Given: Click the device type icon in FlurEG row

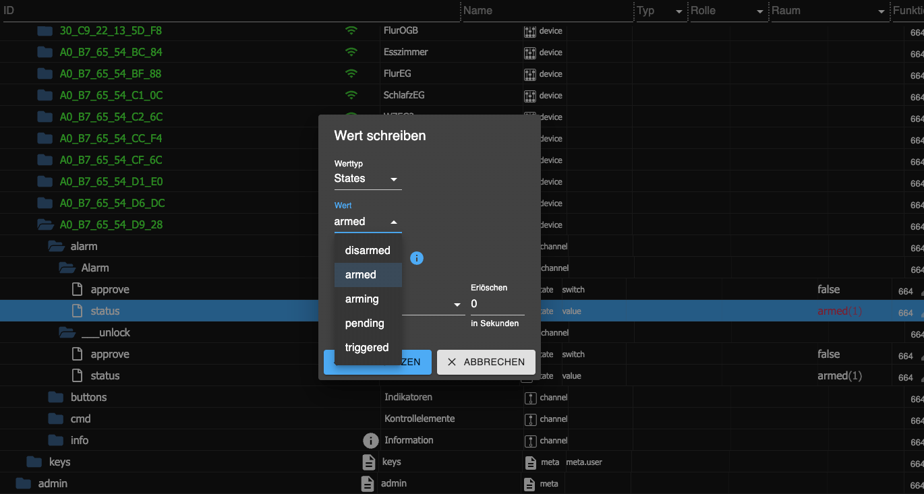Looking at the screenshot, I should [530, 74].
